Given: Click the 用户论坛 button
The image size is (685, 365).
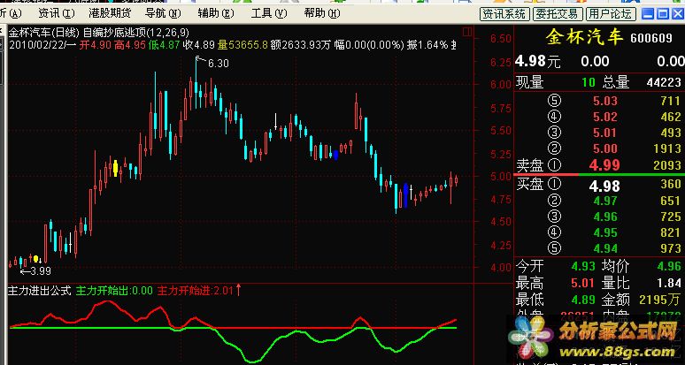Looking at the screenshot, I should (x=611, y=14).
